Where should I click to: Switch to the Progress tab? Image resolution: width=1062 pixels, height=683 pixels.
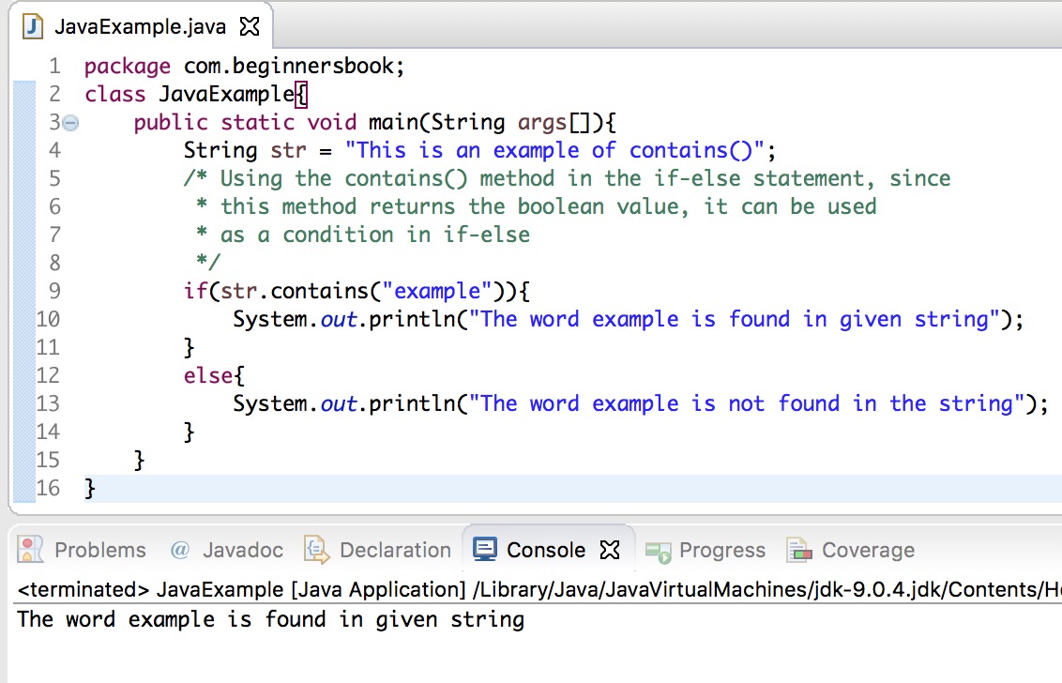pos(722,550)
